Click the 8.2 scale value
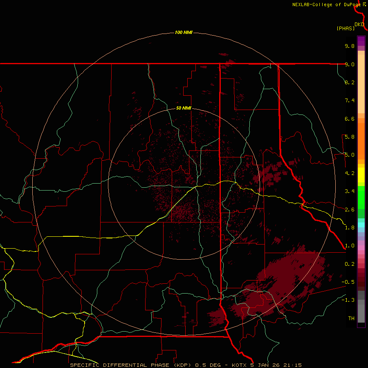Screen dimensions: 368x368 (350, 82)
